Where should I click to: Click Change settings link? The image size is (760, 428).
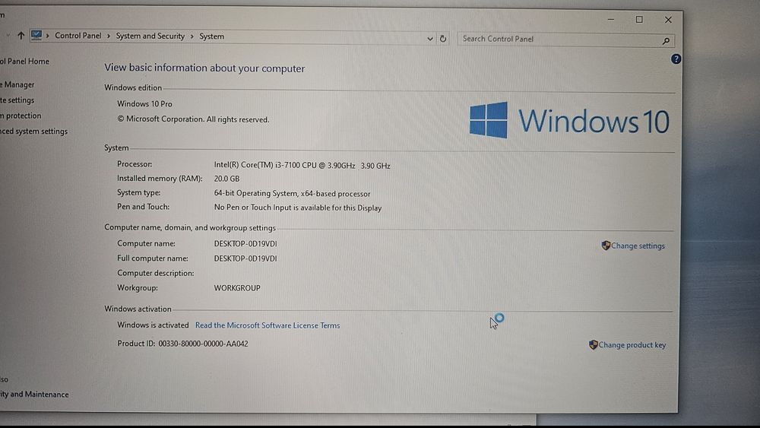click(638, 246)
